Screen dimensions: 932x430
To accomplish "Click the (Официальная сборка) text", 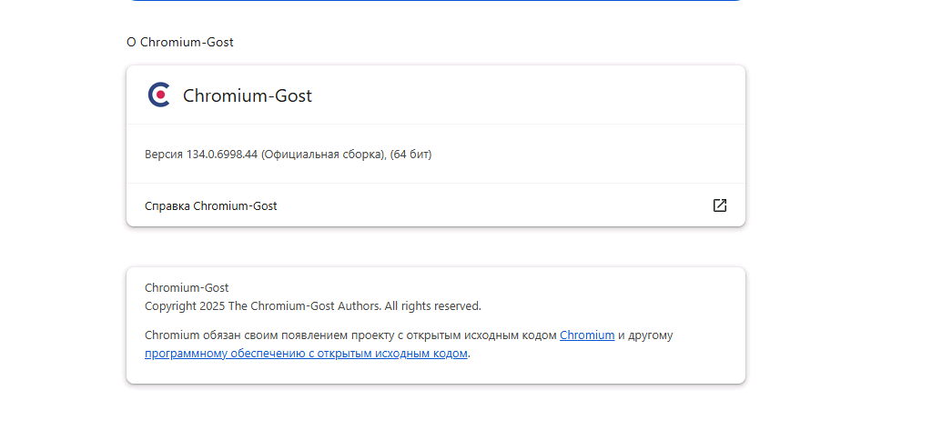I will coord(324,155).
